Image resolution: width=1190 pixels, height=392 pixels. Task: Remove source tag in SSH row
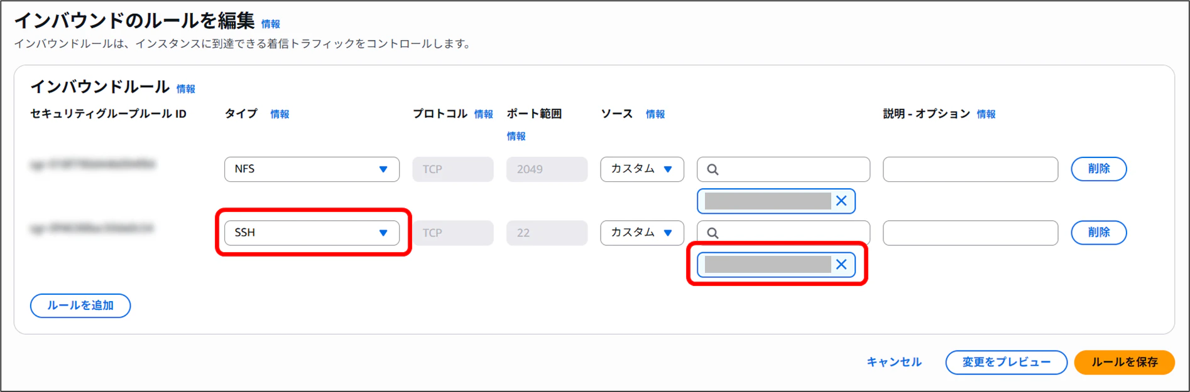click(841, 264)
